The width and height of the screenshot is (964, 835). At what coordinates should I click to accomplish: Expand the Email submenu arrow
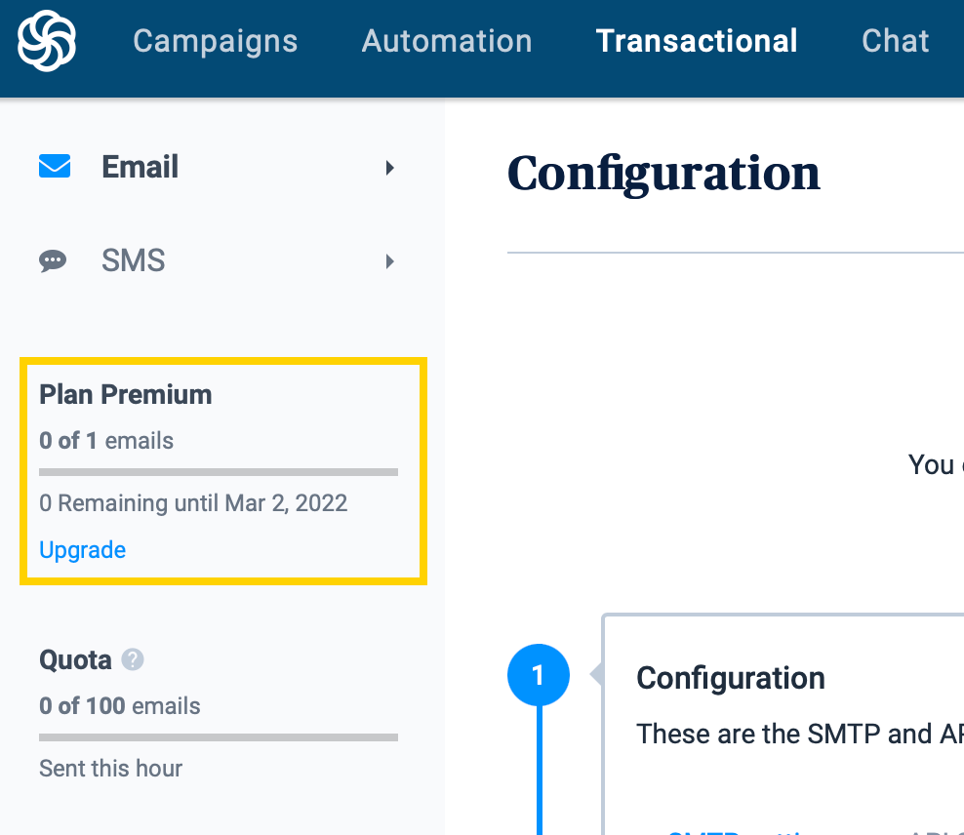point(389,168)
